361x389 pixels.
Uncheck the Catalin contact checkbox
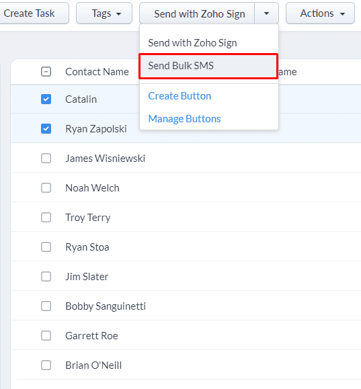coord(46,99)
